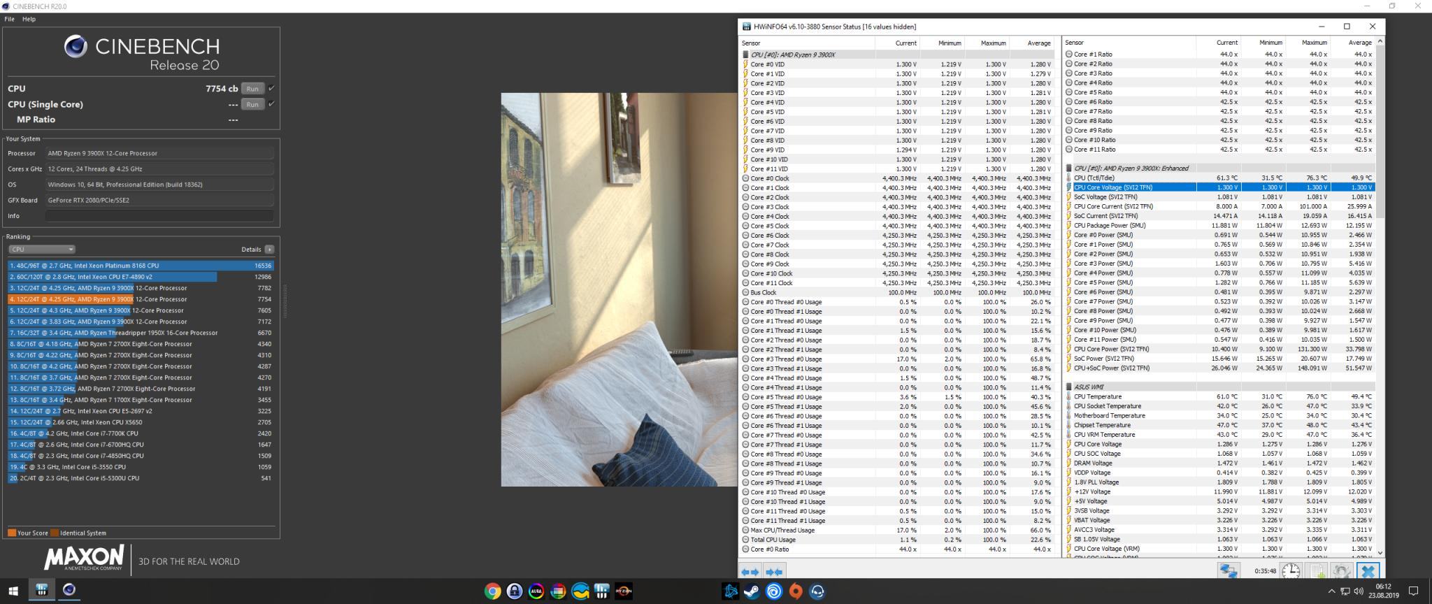Expand ranking Details arrow button
Viewport: 1432px width, 604px height.
point(269,250)
